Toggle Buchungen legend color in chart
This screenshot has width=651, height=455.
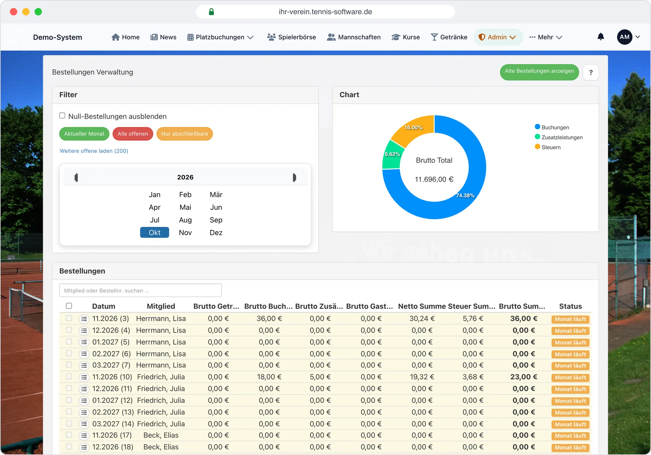tap(538, 127)
